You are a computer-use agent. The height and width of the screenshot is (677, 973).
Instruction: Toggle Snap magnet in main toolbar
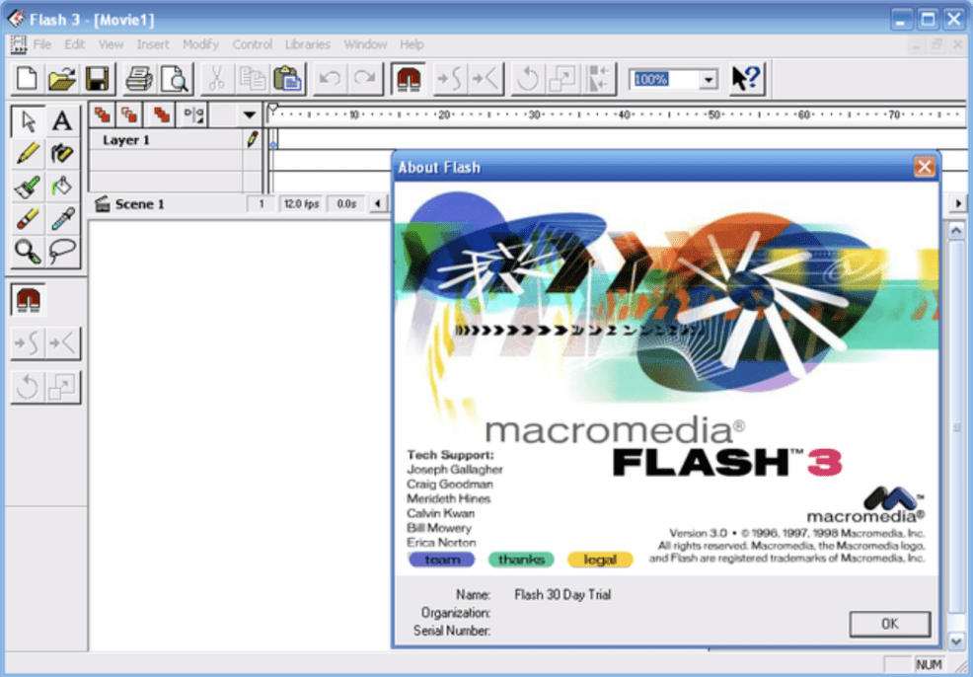408,79
